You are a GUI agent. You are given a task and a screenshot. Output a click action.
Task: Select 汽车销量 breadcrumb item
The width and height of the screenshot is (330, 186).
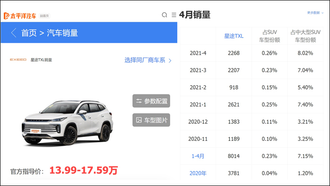tap(62, 33)
